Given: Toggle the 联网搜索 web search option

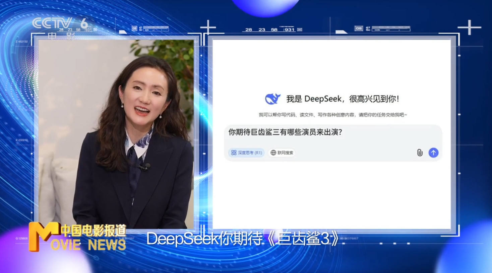Looking at the screenshot, I should click(282, 153).
